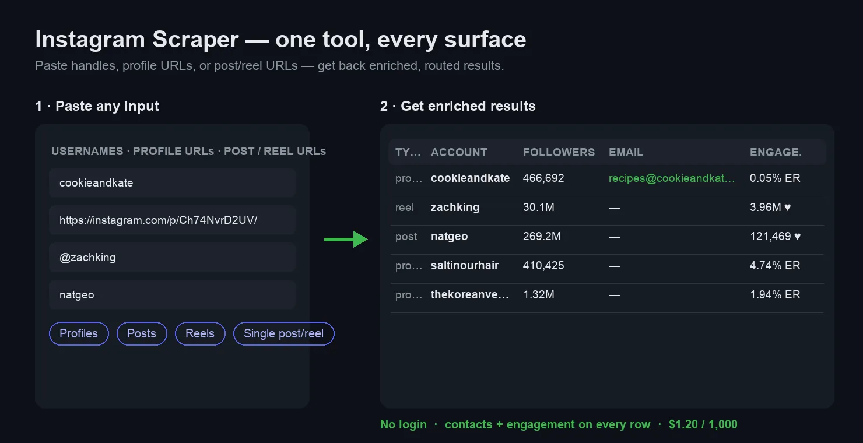
Task: Click the 1 · Paste any input heading
Action: [97, 106]
